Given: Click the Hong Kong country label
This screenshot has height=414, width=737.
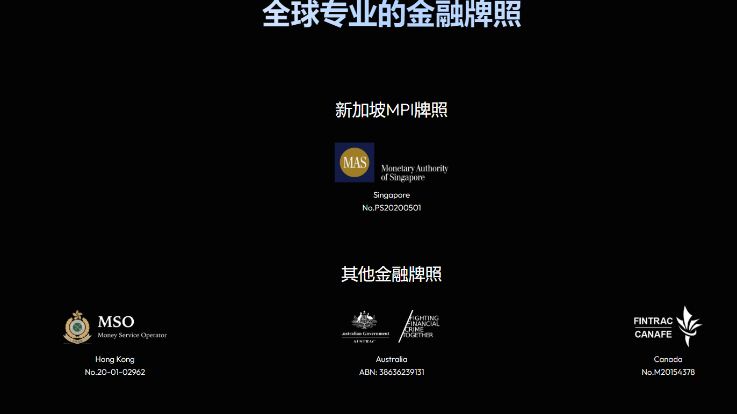Looking at the screenshot, I should coord(115,359).
